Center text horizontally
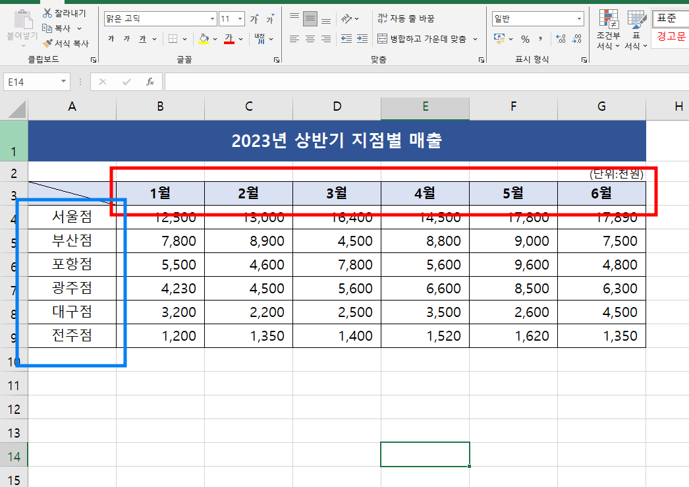 click(x=310, y=39)
